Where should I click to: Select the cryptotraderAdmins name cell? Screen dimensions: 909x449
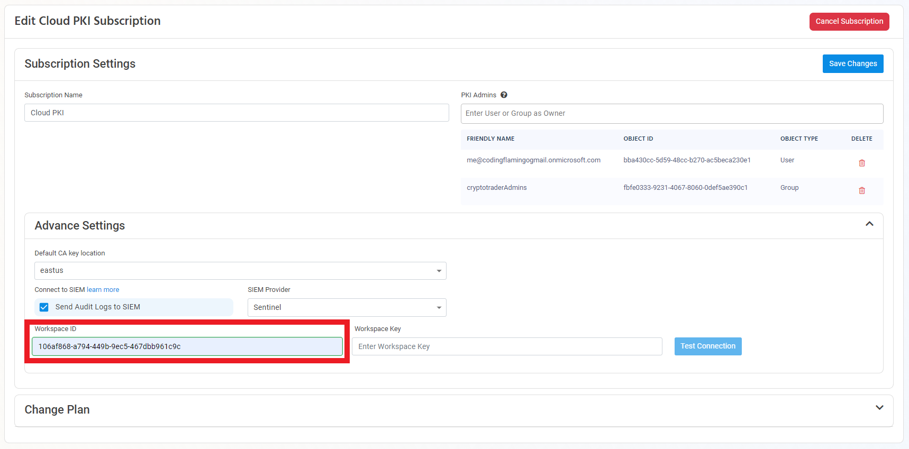coord(497,188)
